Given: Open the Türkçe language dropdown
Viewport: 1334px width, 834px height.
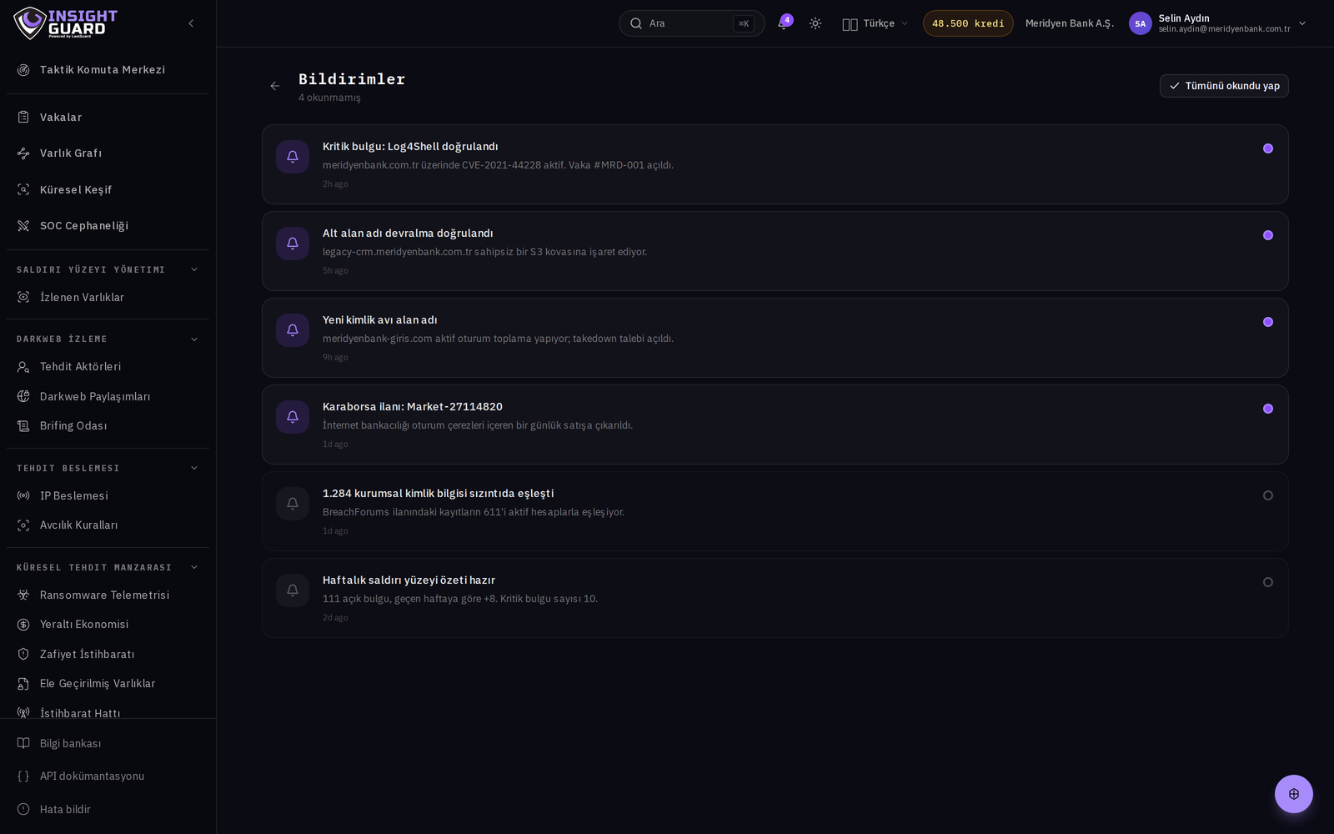Looking at the screenshot, I should point(875,23).
